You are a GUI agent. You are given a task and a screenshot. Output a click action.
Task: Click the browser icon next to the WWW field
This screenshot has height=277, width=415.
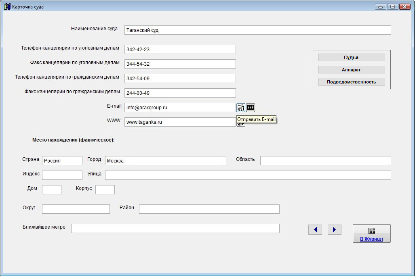241,124
